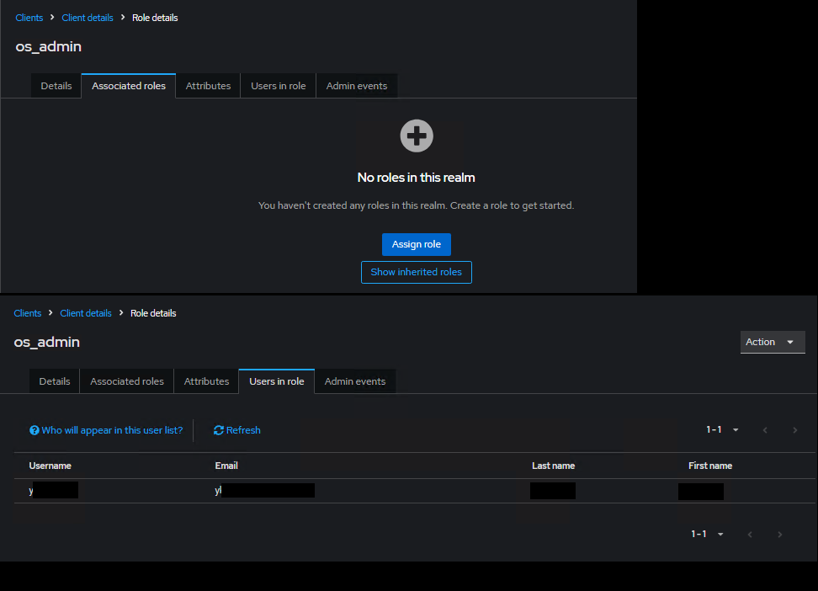Open Attributes tab in lower panel
The height and width of the screenshot is (591, 818).
coord(206,381)
